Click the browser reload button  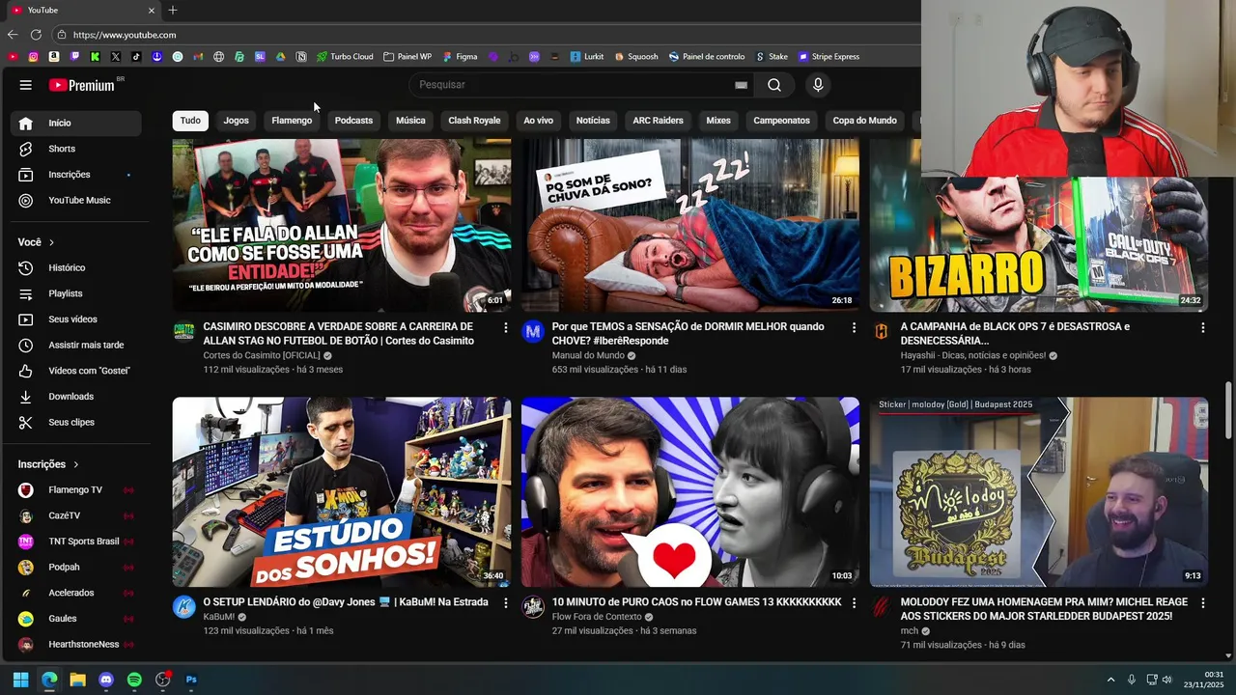click(36, 35)
